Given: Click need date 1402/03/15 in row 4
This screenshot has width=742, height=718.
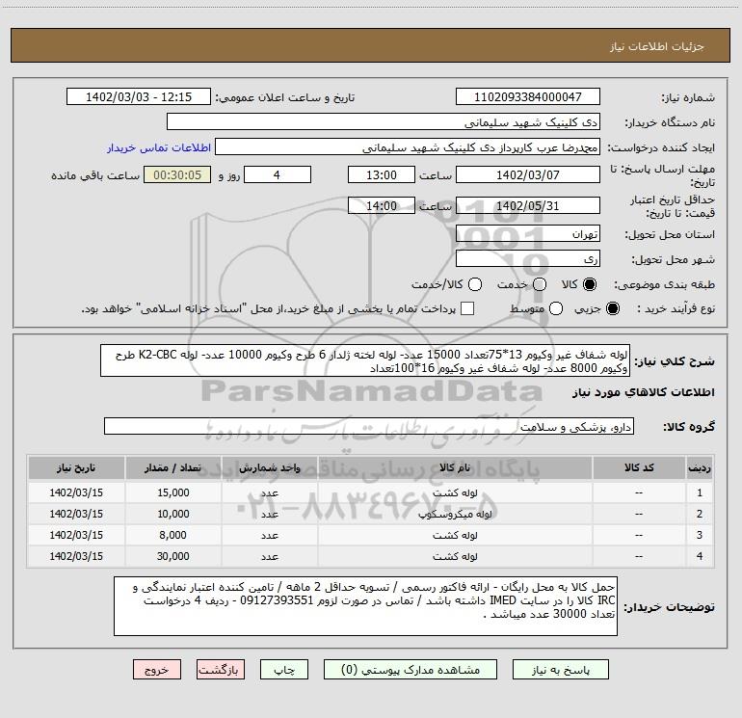Looking at the screenshot, I should [x=76, y=557].
